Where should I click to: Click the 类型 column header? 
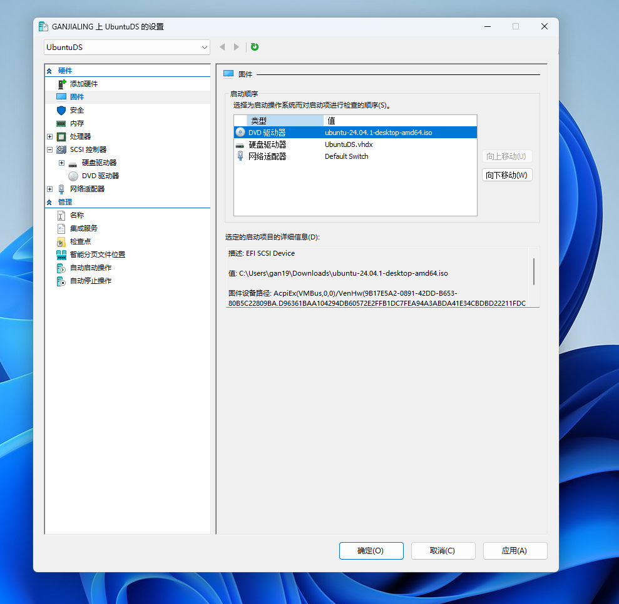pyautogui.click(x=285, y=121)
